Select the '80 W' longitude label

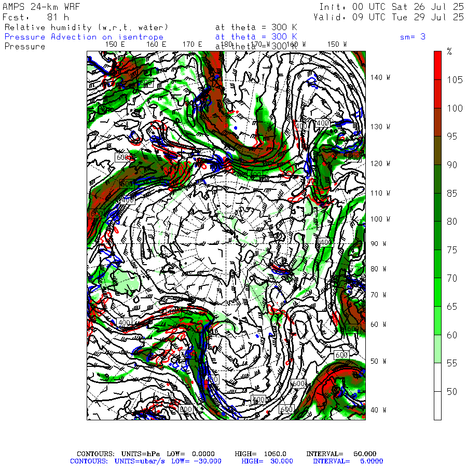pos(378,269)
